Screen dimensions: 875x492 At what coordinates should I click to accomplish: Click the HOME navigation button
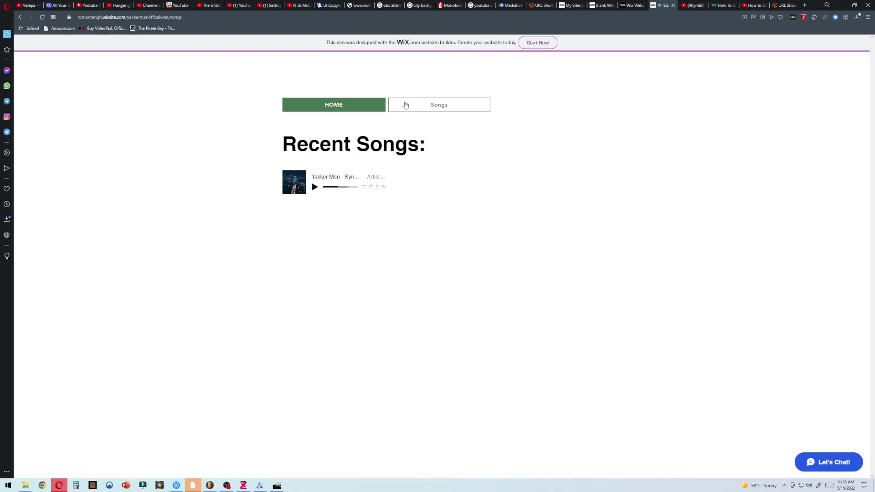(x=334, y=104)
